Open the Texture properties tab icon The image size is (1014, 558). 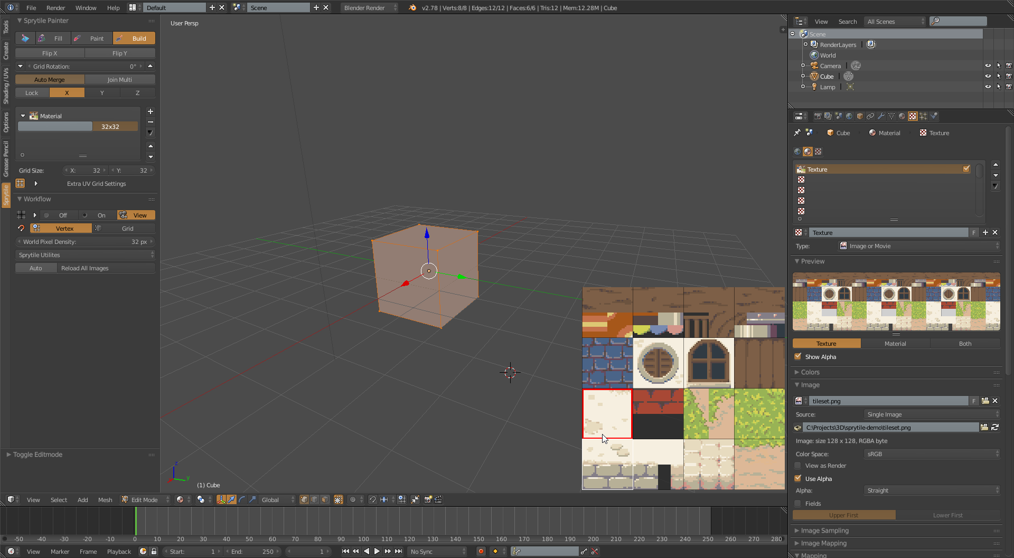[x=913, y=116]
